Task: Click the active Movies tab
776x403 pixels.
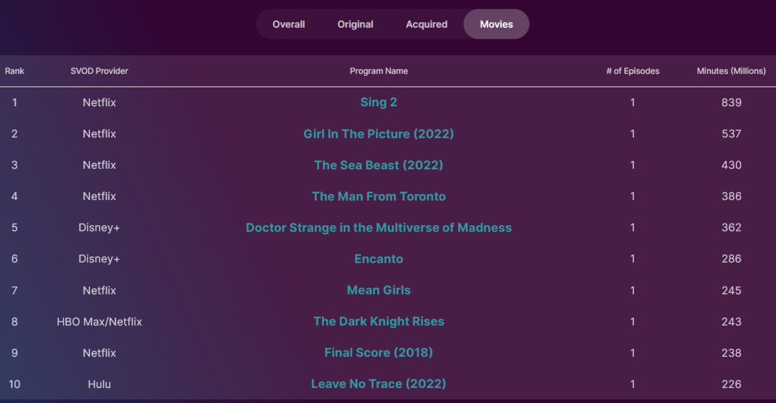Action: tap(496, 25)
